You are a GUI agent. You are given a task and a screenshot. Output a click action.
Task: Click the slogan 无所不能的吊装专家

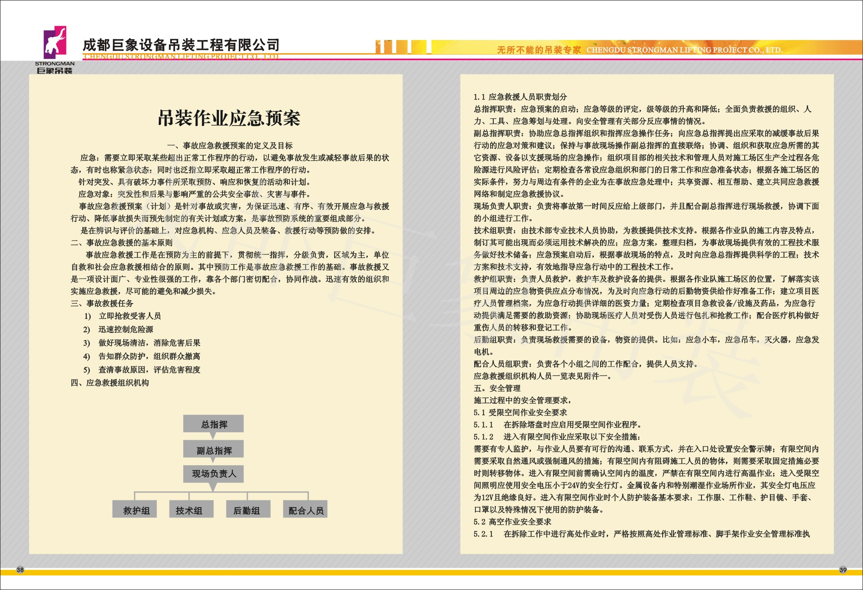(538, 50)
